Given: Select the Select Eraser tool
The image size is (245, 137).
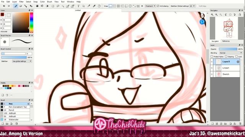Looking at the screenshot, I should coord(72,6).
